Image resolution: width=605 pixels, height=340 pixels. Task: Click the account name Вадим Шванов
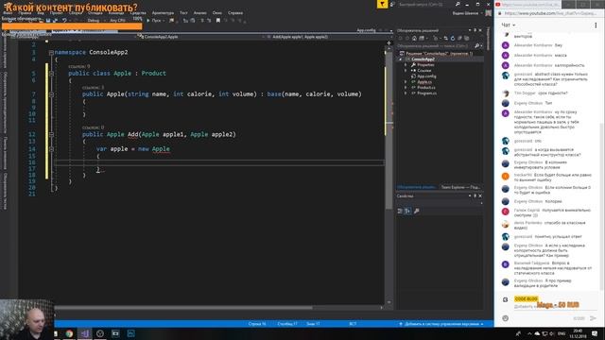tap(465, 13)
